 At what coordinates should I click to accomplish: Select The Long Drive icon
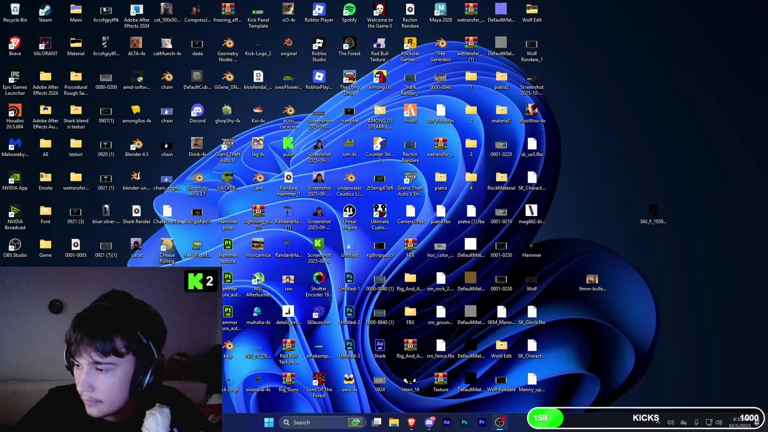pos(349,83)
